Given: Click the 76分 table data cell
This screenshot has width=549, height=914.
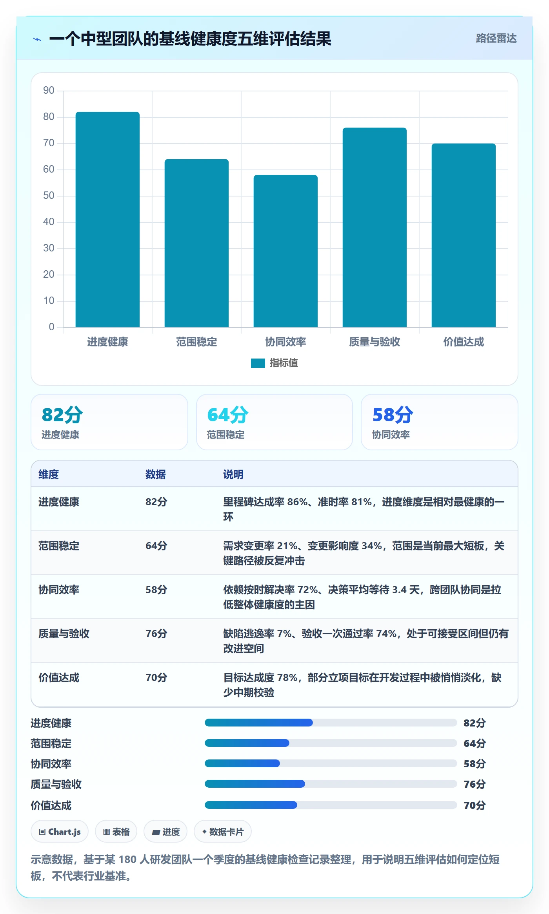Looking at the screenshot, I should 156,634.
